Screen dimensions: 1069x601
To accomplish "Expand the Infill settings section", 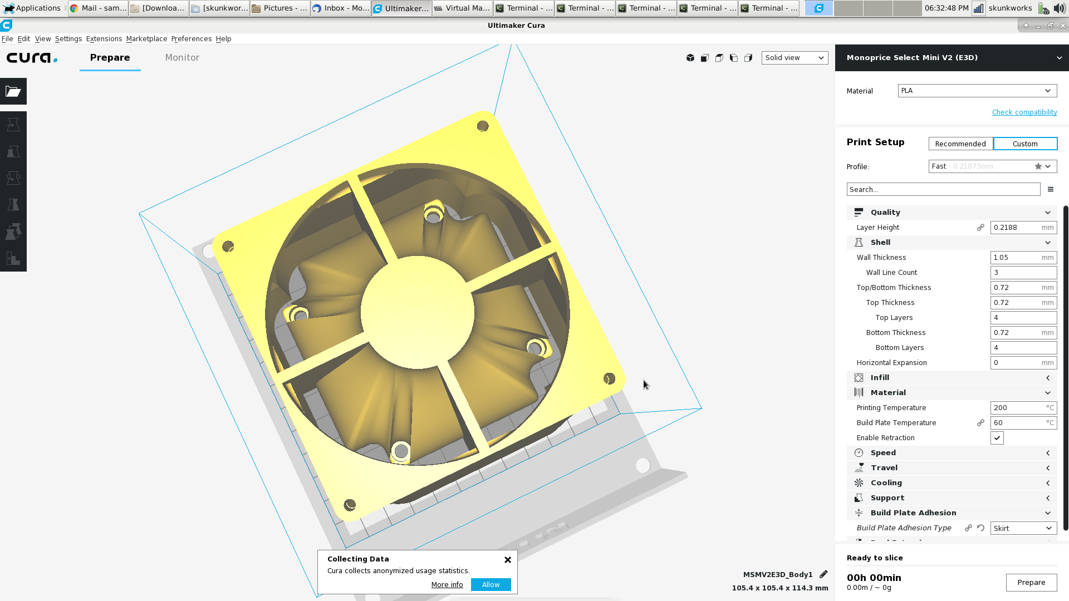I will click(952, 378).
